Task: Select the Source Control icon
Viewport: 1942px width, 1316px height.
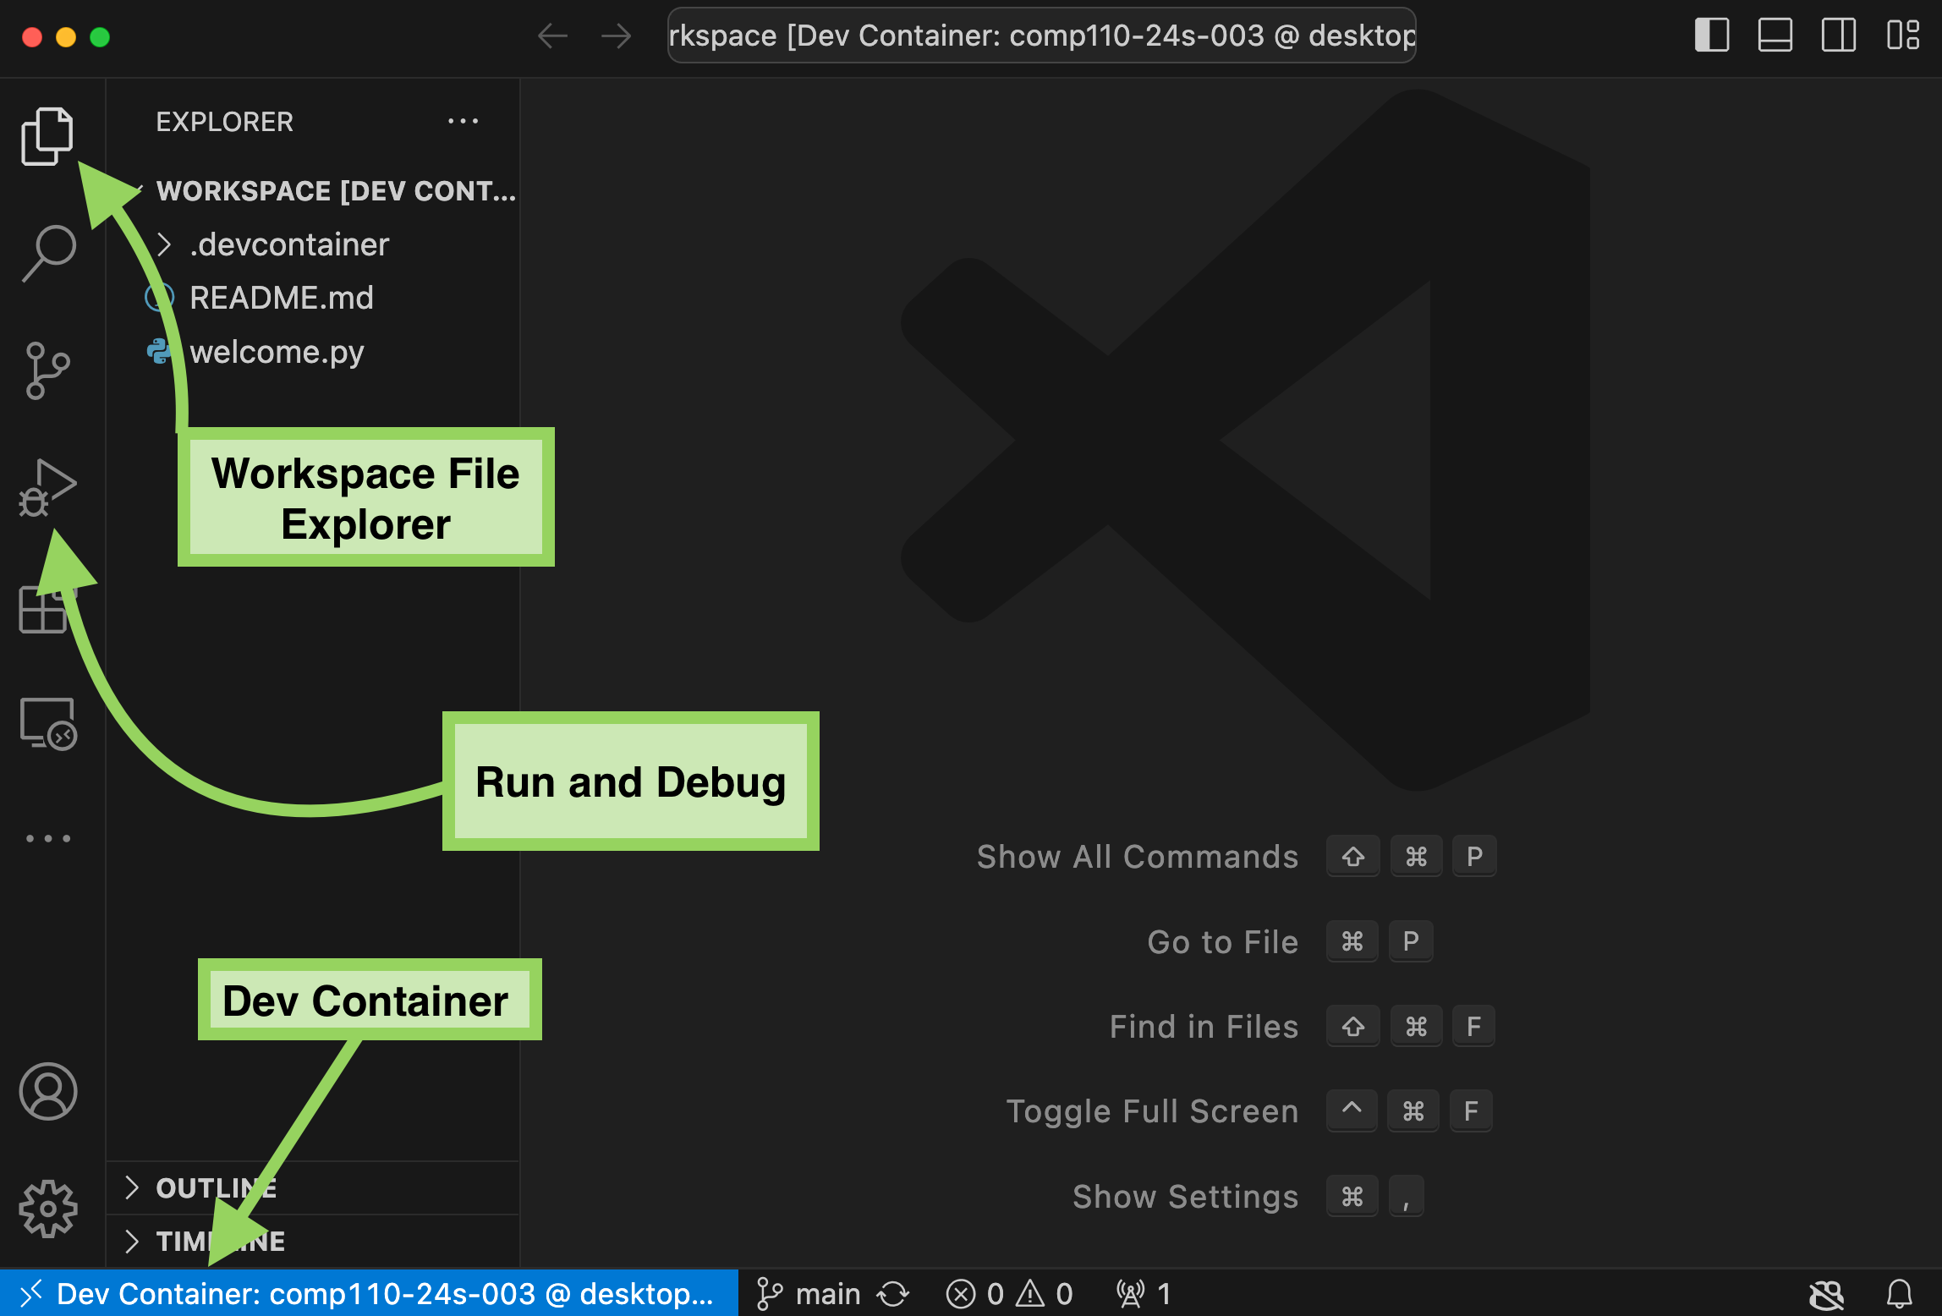Action: click(x=47, y=367)
